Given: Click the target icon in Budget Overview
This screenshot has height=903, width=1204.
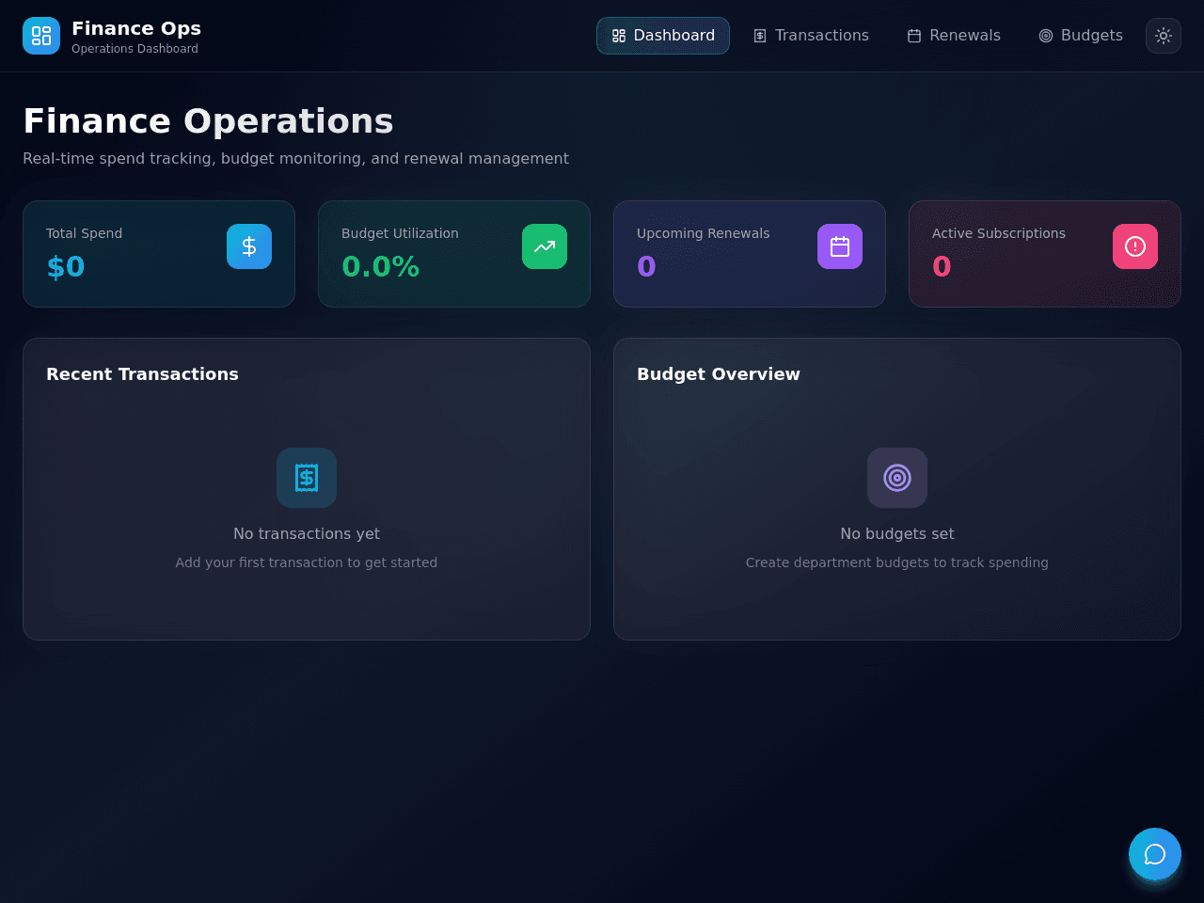Looking at the screenshot, I should [897, 478].
